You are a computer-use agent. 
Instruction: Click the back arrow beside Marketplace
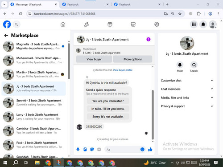tap(6, 35)
